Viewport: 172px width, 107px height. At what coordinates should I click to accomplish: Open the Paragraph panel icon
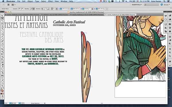click(170, 53)
